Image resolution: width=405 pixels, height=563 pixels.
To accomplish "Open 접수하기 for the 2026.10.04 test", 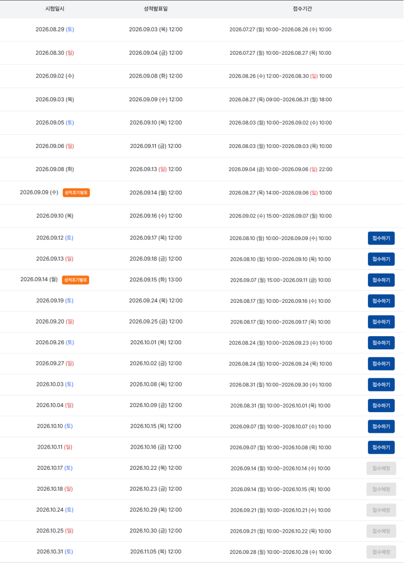I will 381,406.
